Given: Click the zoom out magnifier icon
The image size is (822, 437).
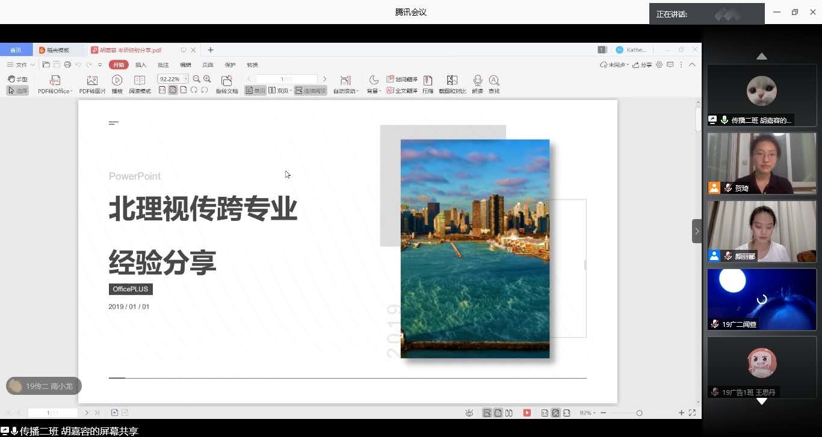Looking at the screenshot, I should coord(197,79).
